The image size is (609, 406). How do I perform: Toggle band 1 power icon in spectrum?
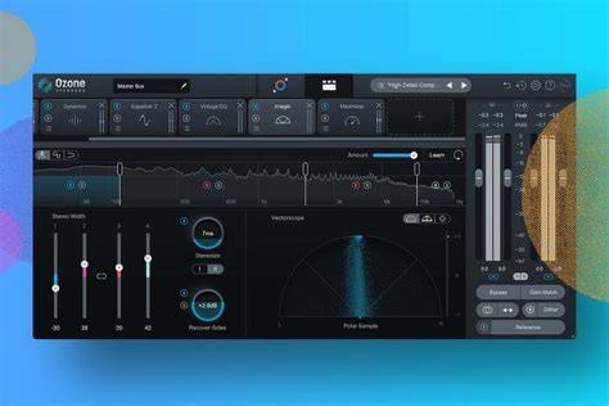(70, 185)
